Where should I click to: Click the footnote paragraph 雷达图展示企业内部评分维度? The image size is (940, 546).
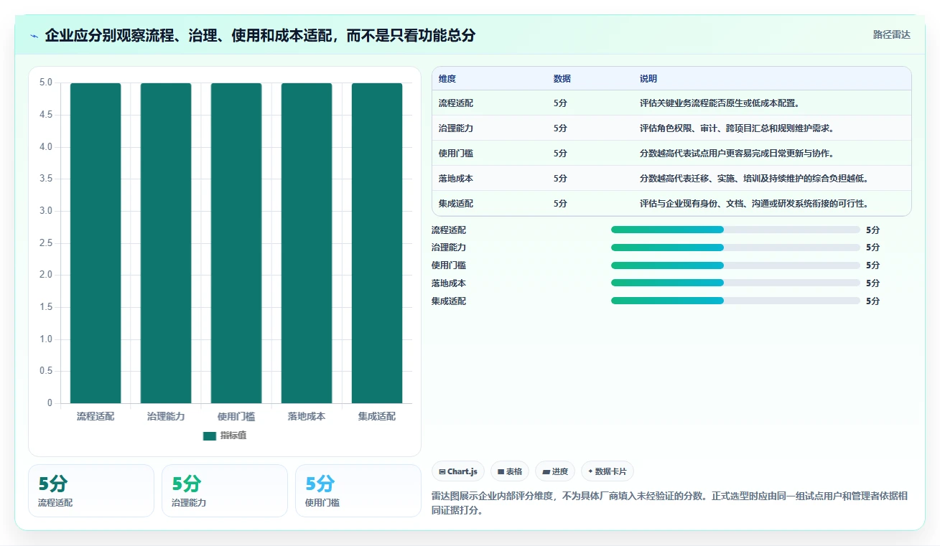(x=669, y=504)
